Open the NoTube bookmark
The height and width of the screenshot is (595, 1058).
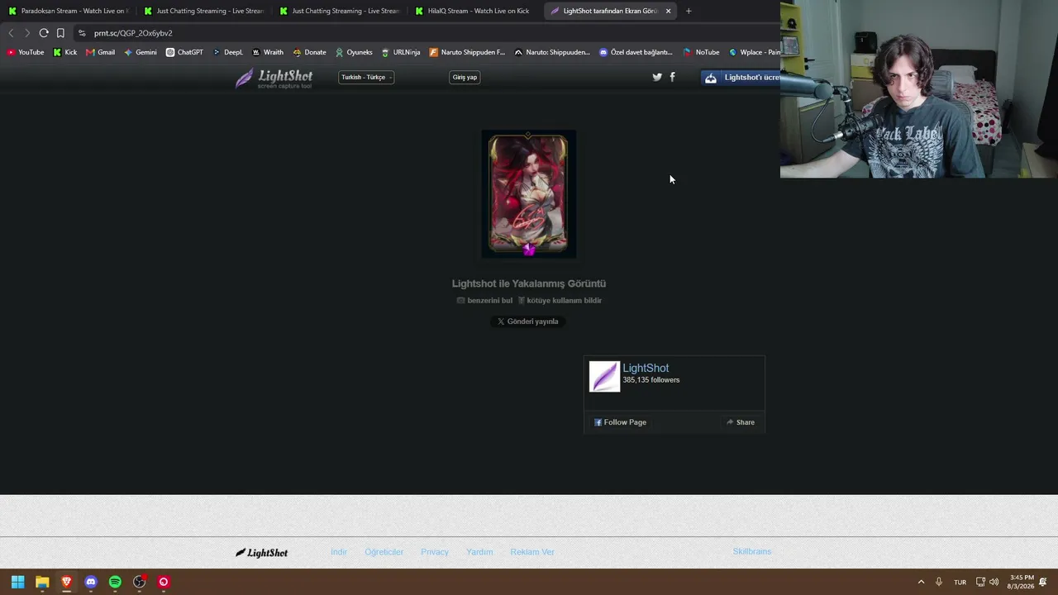pos(701,52)
